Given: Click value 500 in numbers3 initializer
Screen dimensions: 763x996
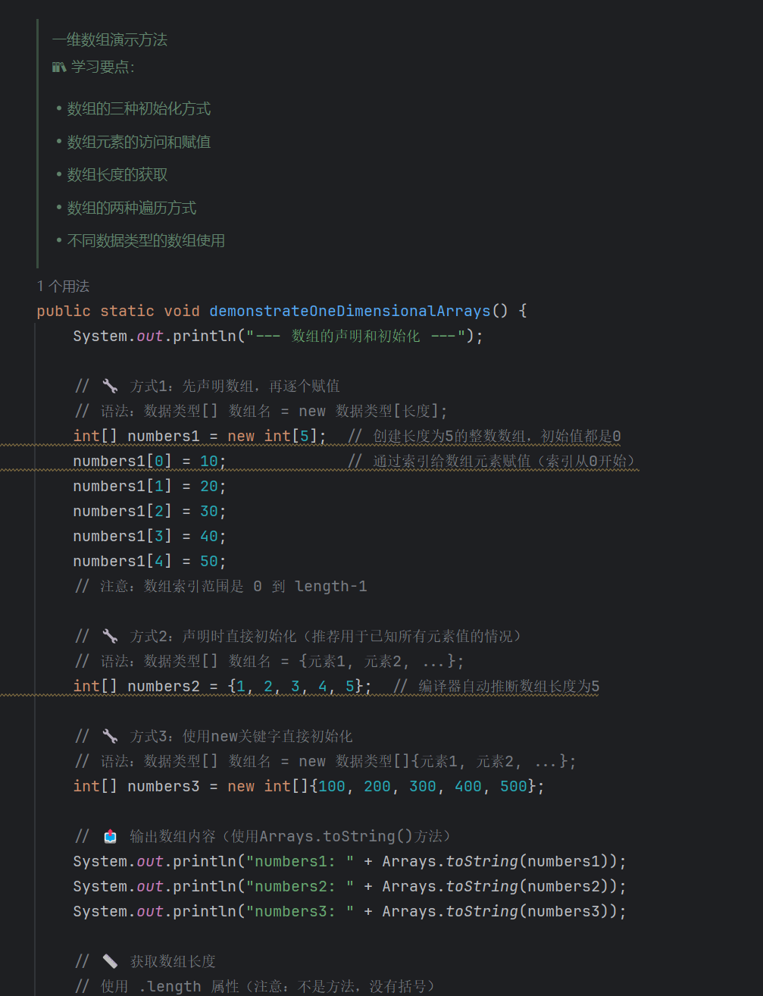Looking at the screenshot, I should [514, 786].
